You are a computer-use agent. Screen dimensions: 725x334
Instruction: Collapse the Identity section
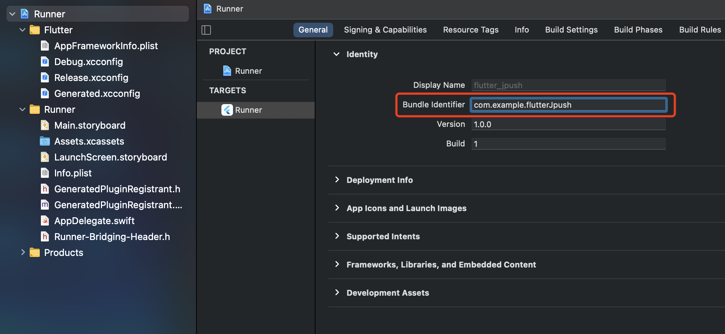336,54
